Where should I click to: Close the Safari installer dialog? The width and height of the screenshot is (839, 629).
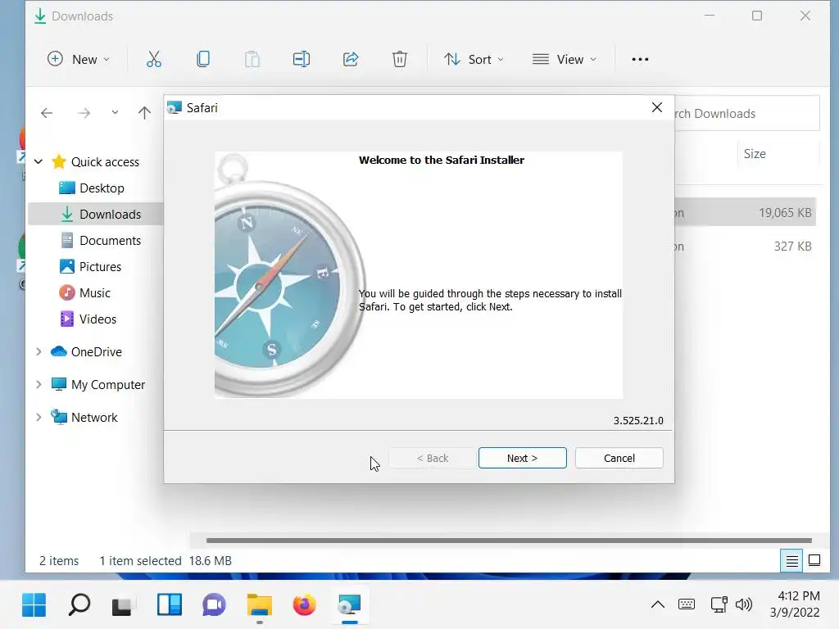coord(657,107)
